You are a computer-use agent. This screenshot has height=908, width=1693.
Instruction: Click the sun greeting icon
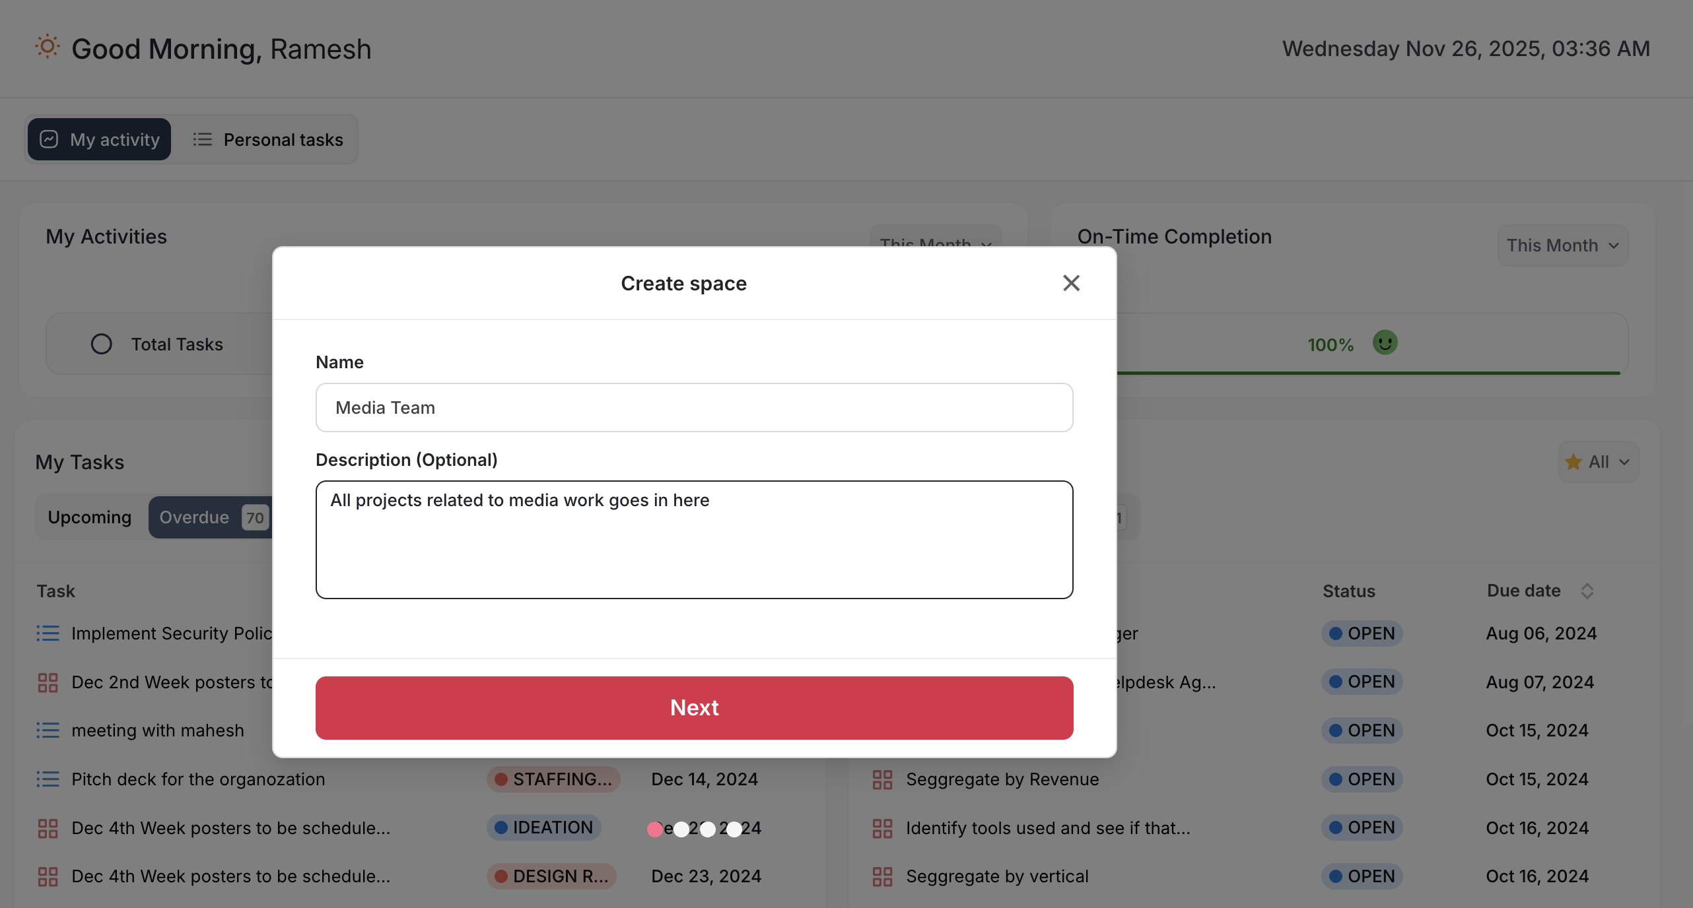click(x=47, y=48)
